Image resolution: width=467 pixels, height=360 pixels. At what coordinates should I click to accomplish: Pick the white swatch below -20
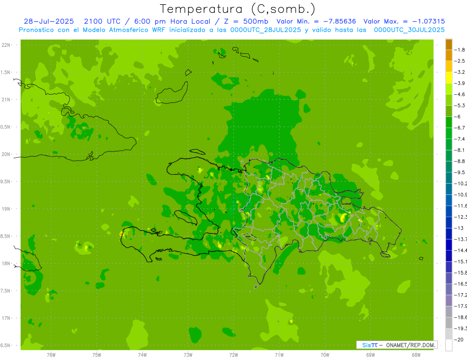coord(449,345)
